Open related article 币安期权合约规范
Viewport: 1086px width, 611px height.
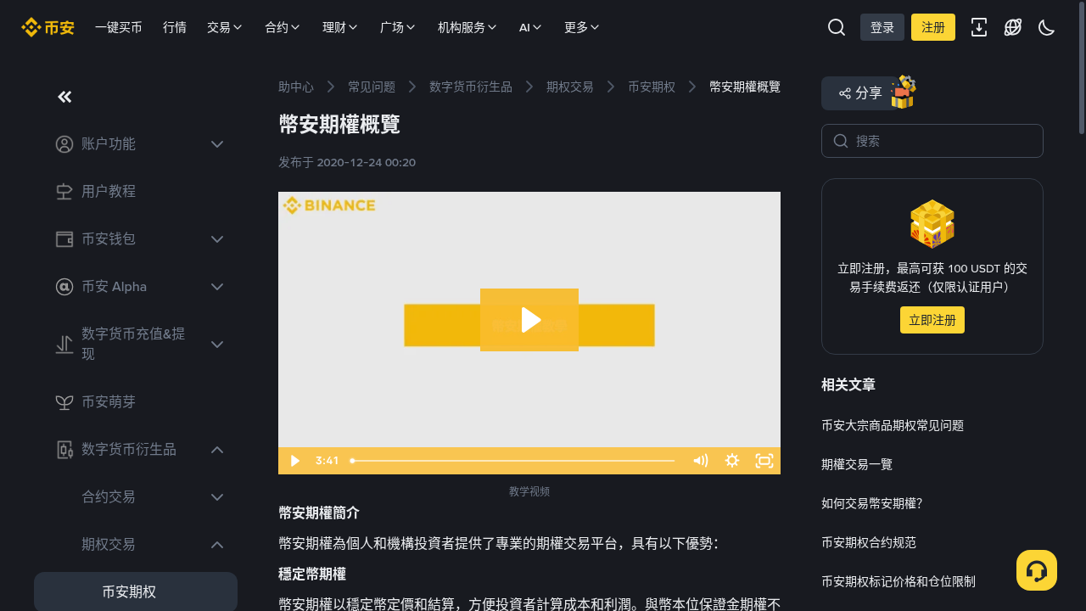click(x=869, y=542)
